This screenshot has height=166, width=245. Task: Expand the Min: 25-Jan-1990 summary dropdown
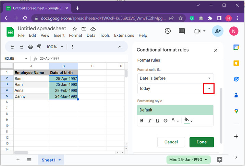(x=206, y=159)
